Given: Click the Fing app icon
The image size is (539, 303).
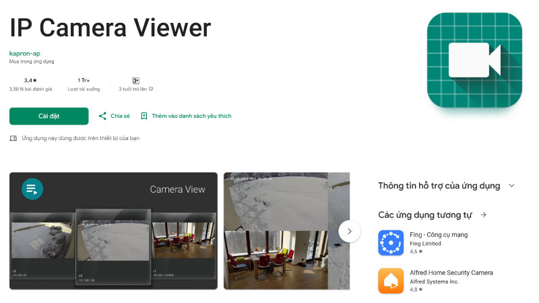Looking at the screenshot, I should 391,243.
